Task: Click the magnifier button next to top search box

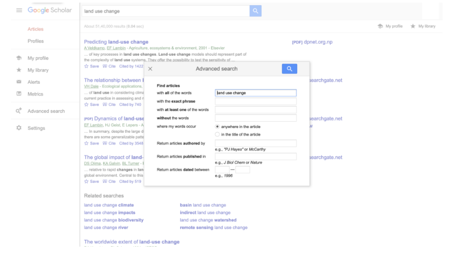Action: click(x=255, y=11)
